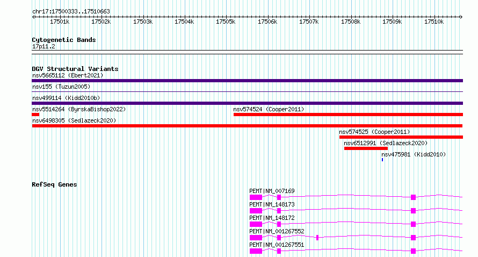Open nsv5514264 (ByrskaBishop2022) variant label

(79, 109)
